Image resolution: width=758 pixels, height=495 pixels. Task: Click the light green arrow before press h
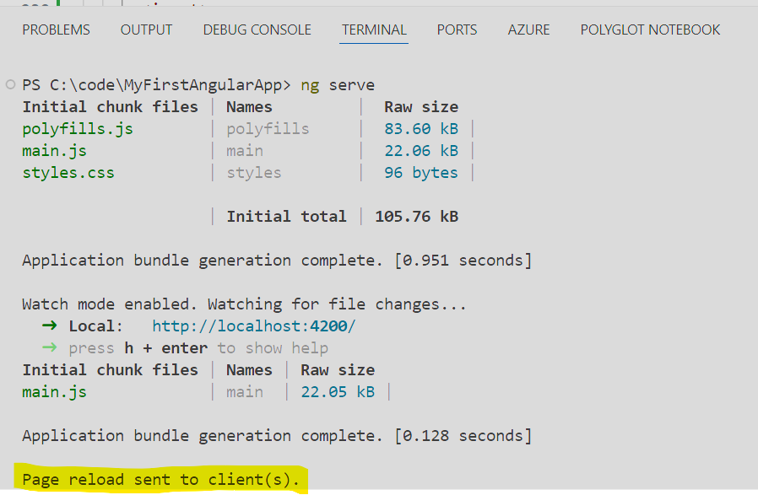coord(50,348)
